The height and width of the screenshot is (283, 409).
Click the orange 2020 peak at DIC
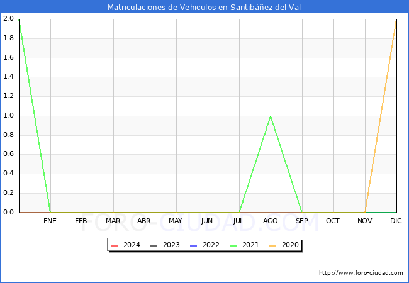point(396,19)
